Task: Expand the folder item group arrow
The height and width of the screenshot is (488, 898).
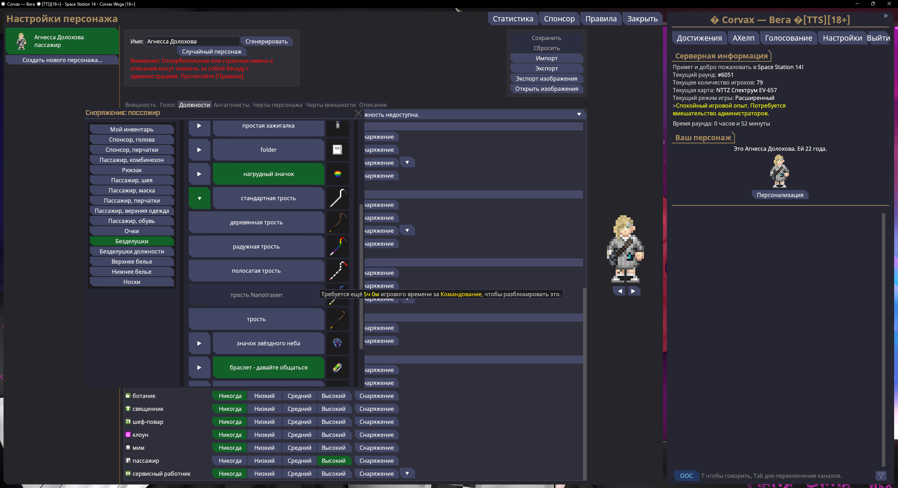Action: (x=199, y=150)
